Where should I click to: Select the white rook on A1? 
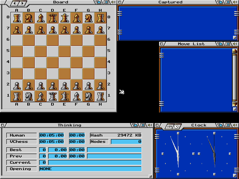(17, 96)
